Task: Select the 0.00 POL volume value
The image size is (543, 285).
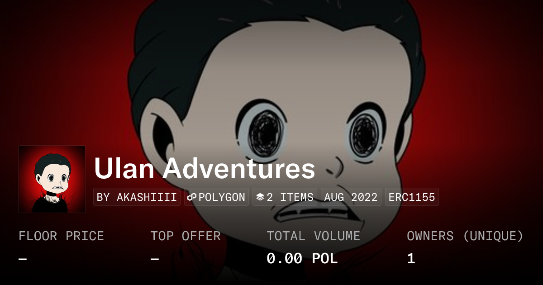Action: (302, 259)
